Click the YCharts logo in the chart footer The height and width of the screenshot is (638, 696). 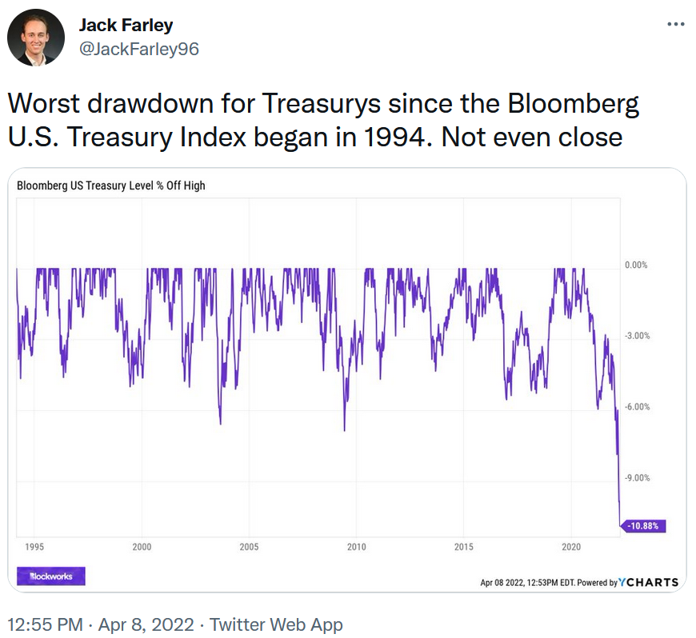(x=648, y=582)
